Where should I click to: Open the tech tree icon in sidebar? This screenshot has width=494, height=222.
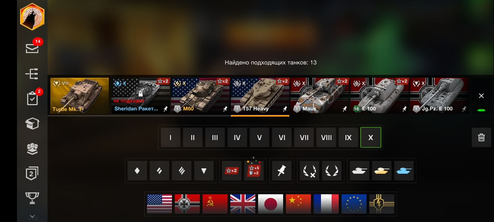tap(32, 74)
